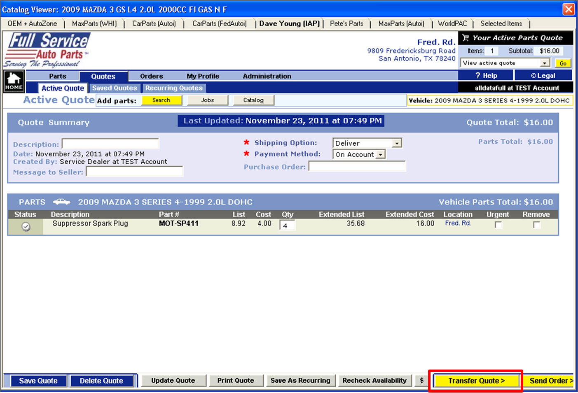The height and width of the screenshot is (393, 578).
Task: Open the CarParts (Autoi) tab
Action: (x=154, y=24)
